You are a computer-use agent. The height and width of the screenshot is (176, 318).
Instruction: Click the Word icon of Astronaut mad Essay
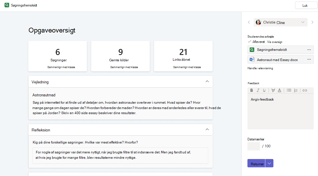(x=252, y=60)
